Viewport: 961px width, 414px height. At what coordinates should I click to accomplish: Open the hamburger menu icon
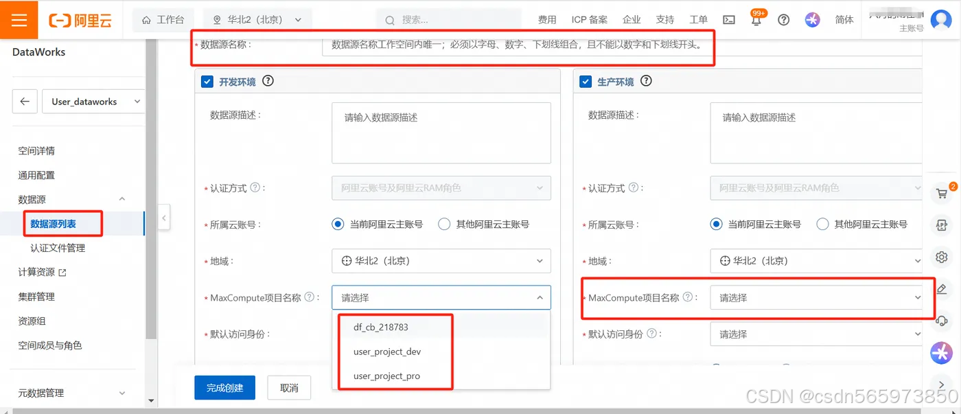coord(19,20)
